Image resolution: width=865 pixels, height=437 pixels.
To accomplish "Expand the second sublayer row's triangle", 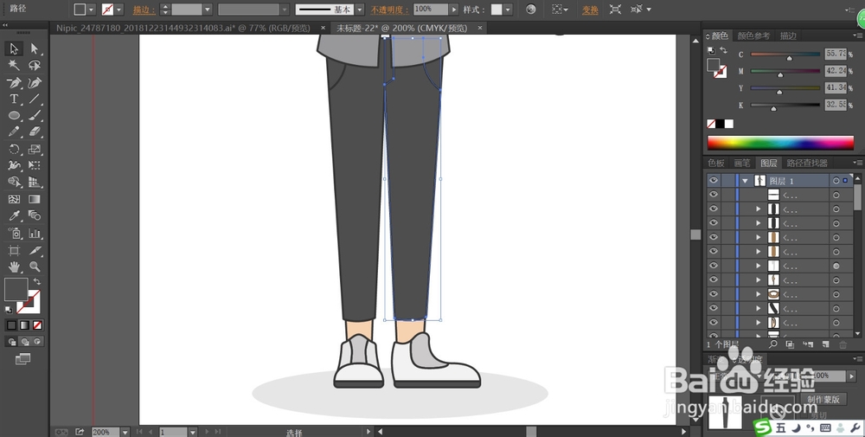I will [x=759, y=209].
